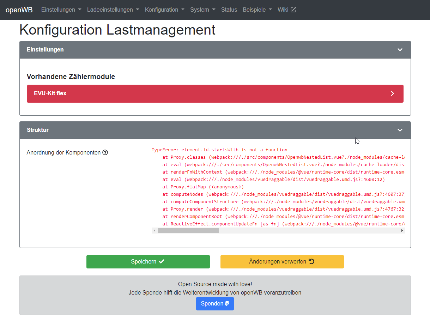
Task: Click the right scroll arrow of error log
Action: [402, 231]
